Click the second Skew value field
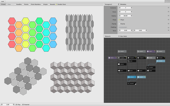The height and width of the screenshot is (106, 170). click(140, 31)
